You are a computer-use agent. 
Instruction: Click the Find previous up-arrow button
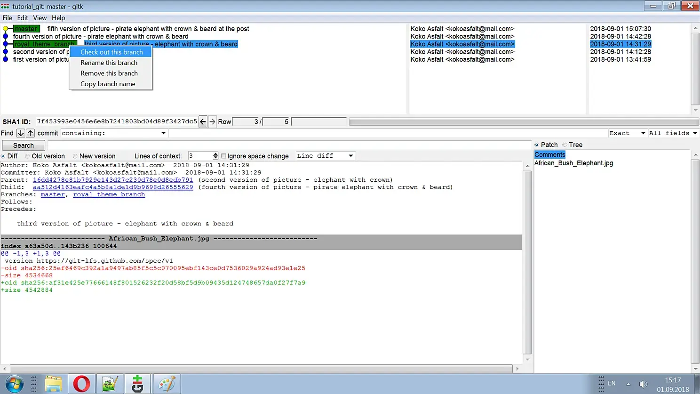pyautogui.click(x=30, y=133)
